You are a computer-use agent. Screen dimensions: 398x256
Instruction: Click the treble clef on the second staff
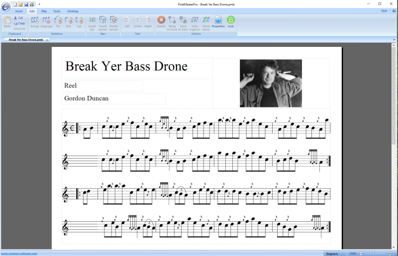pos(65,162)
